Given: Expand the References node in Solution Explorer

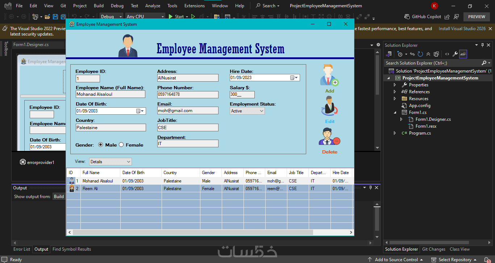Looking at the screenshot, I should pos(395,92).
